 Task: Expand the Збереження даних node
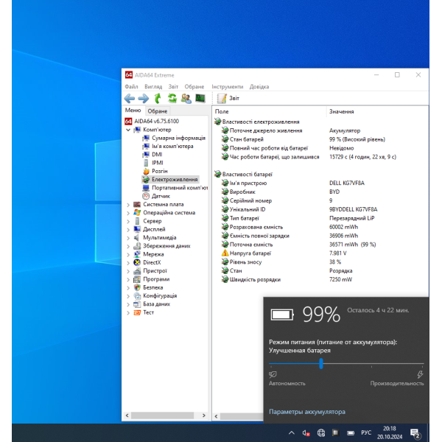tap(128, 246)
